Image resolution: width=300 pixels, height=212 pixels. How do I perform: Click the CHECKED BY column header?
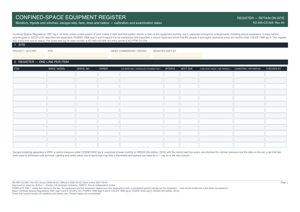[x=274, y=69]
